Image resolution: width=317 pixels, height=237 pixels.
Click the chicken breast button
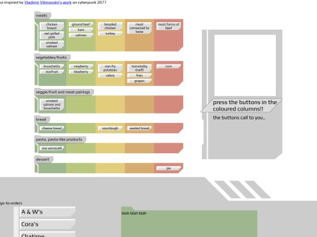52,26
